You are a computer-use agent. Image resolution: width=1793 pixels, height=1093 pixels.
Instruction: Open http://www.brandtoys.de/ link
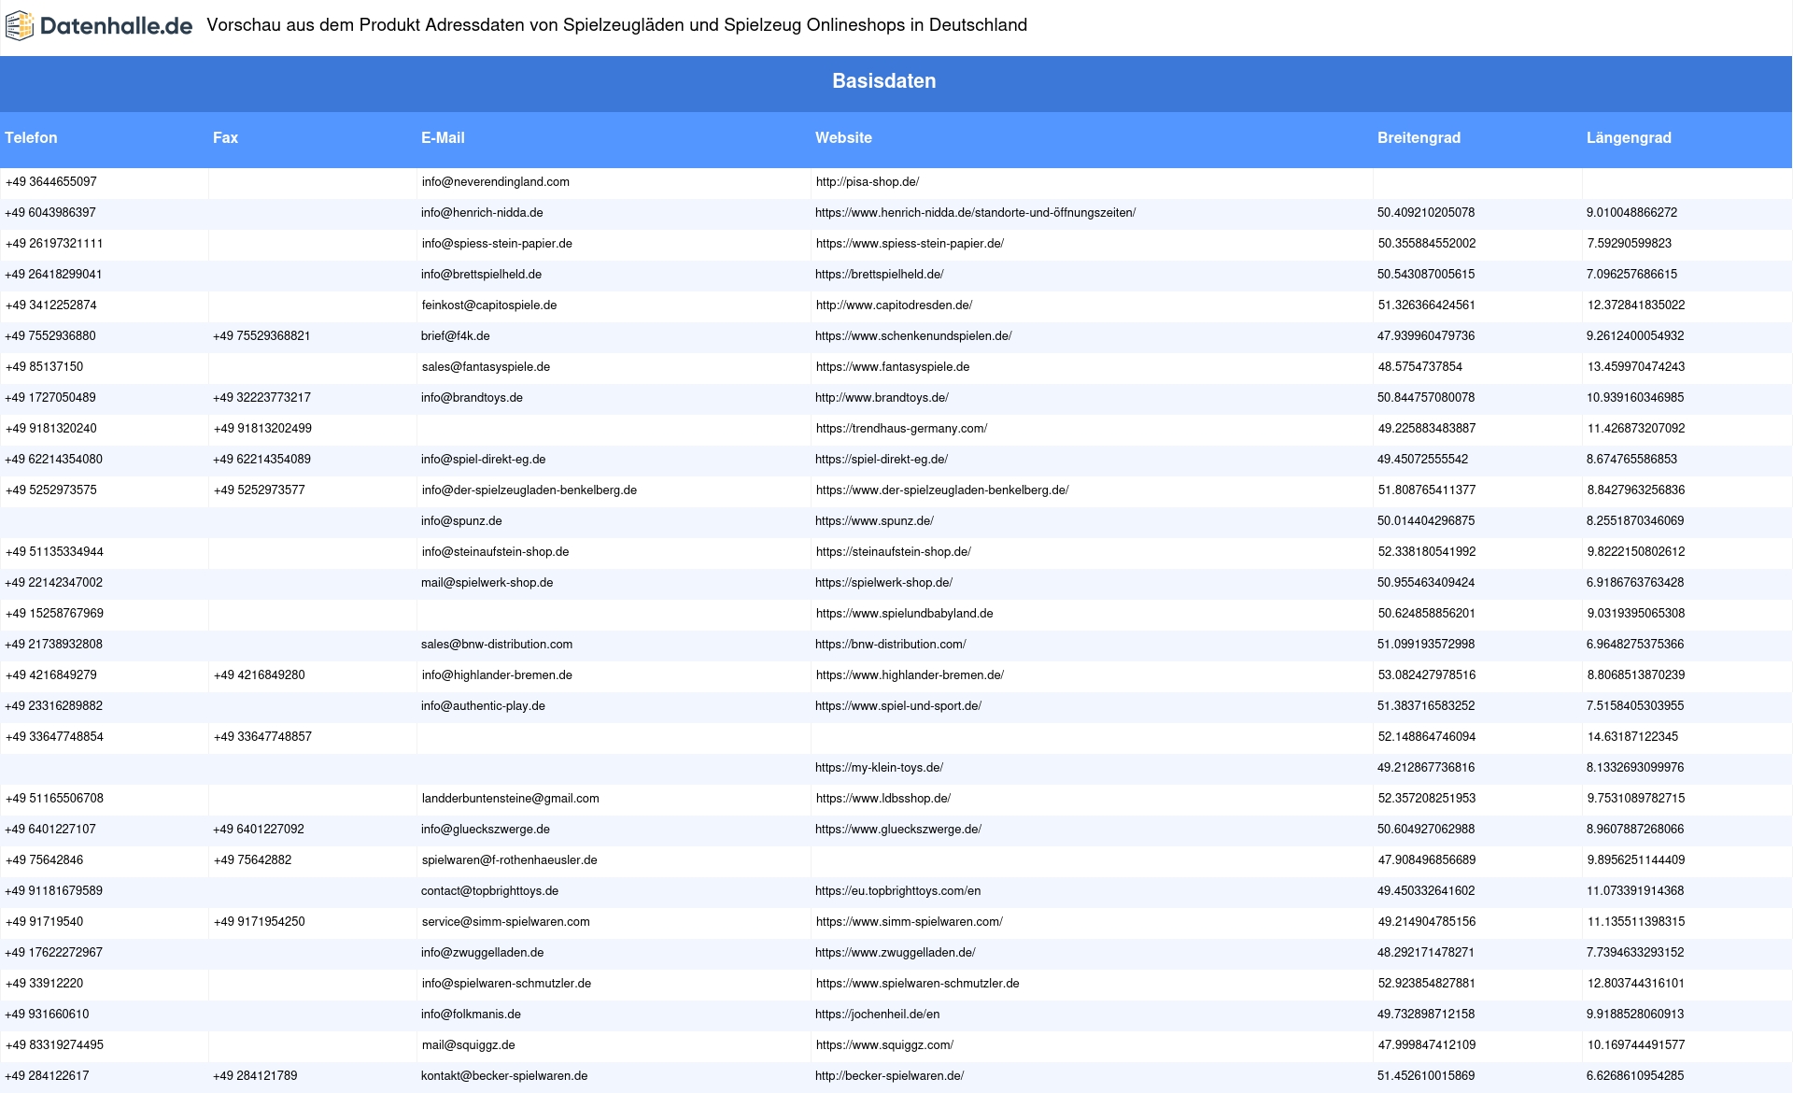point(882,398)
